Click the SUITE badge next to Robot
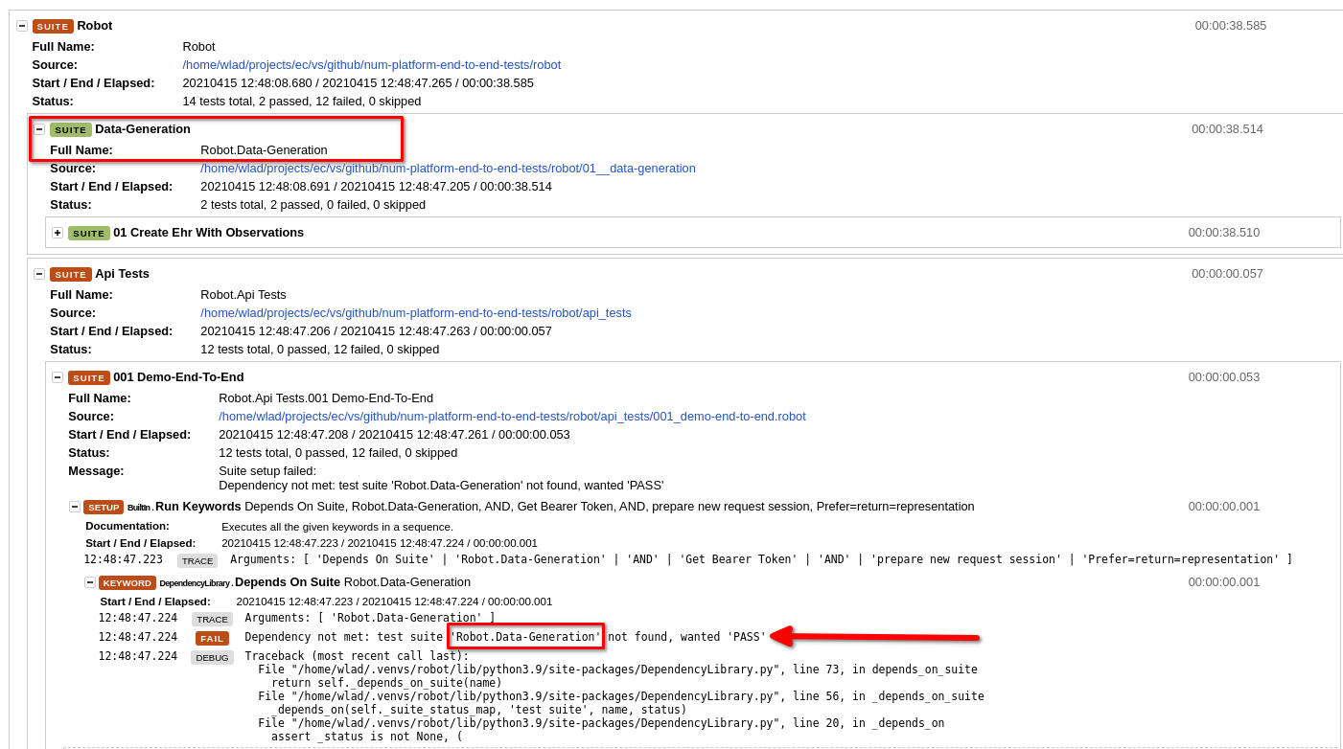The image size is (1343, 749). click(x=53, y=26)
